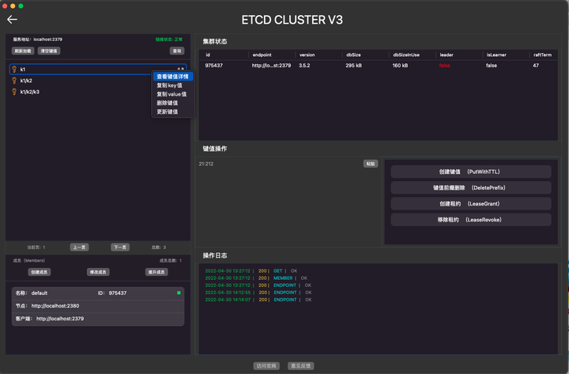
Task: Click the raftTerm value 47
Action: (536, 66)
